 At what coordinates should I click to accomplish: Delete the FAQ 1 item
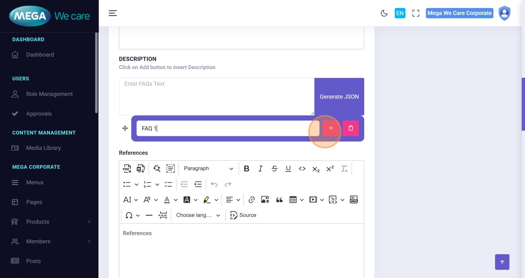point(351,128)
